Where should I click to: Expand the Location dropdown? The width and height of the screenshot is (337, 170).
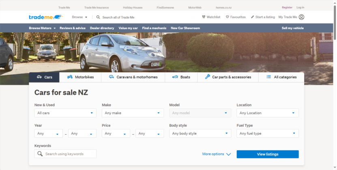click(268, 113)
